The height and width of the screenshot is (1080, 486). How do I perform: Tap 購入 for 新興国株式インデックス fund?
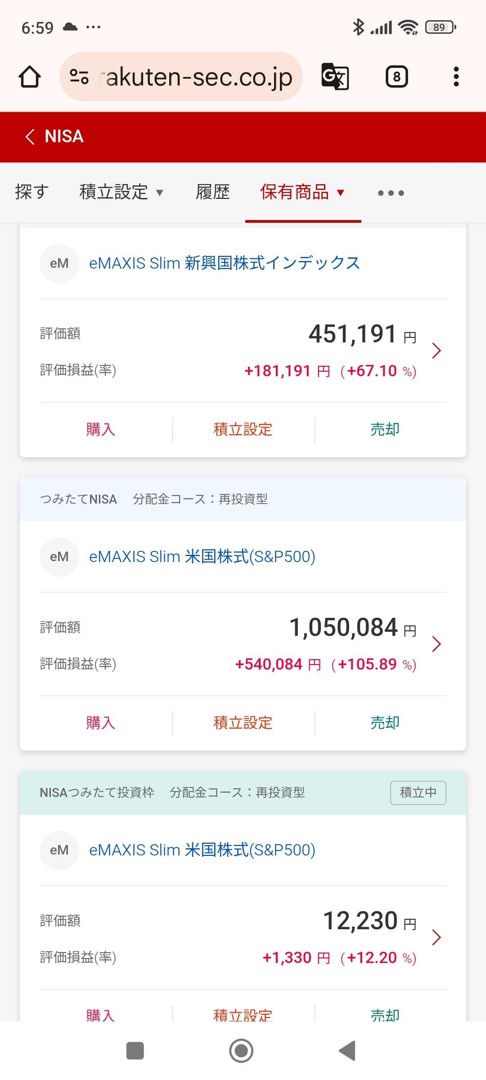click(x=101, y=429)
